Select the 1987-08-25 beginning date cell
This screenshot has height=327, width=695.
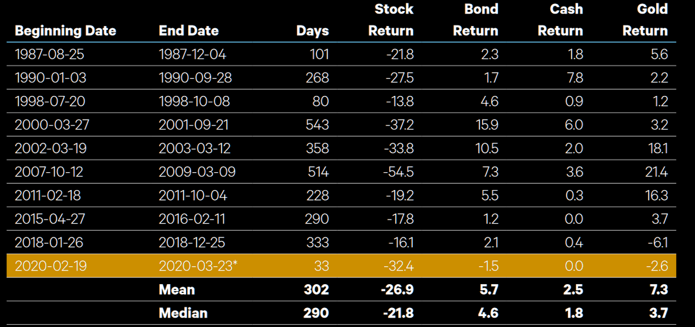click(48, 54)
